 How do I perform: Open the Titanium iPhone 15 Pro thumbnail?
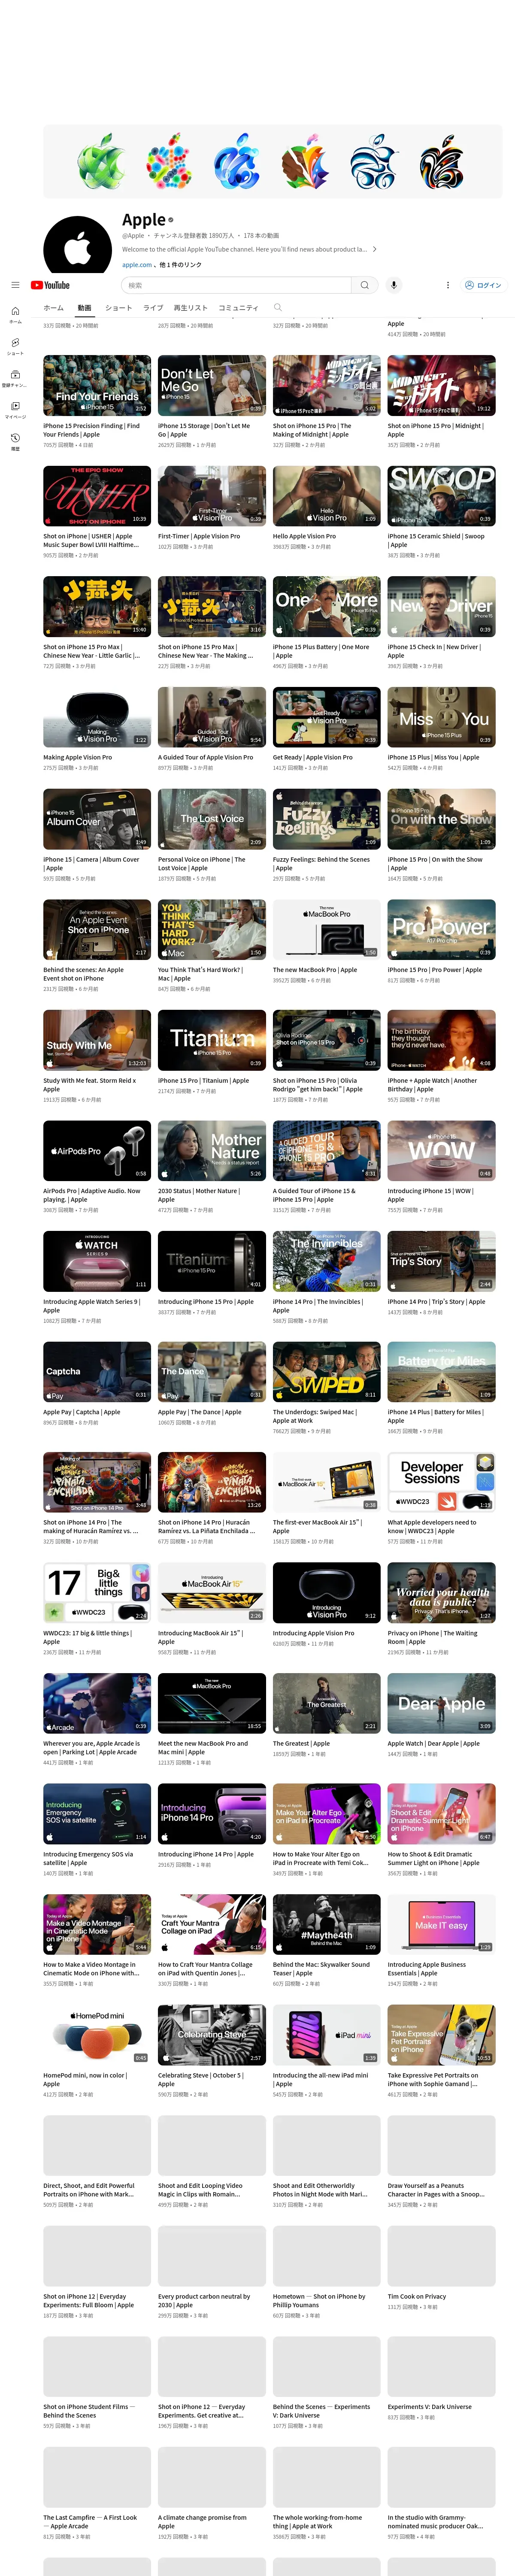212,1040
